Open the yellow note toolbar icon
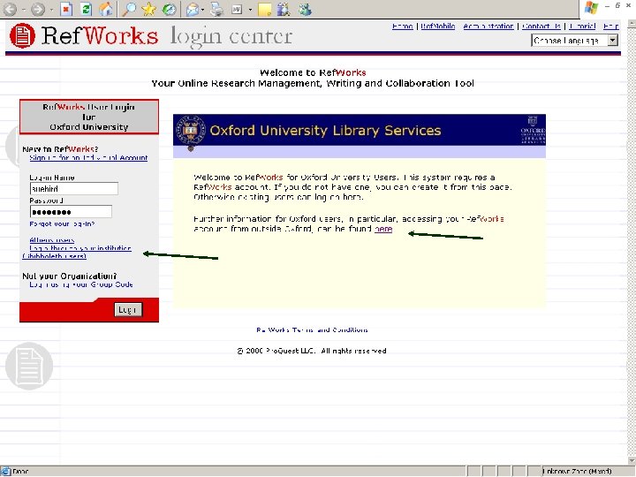Viewport: 636px width, 477px height. coord(264,10)
